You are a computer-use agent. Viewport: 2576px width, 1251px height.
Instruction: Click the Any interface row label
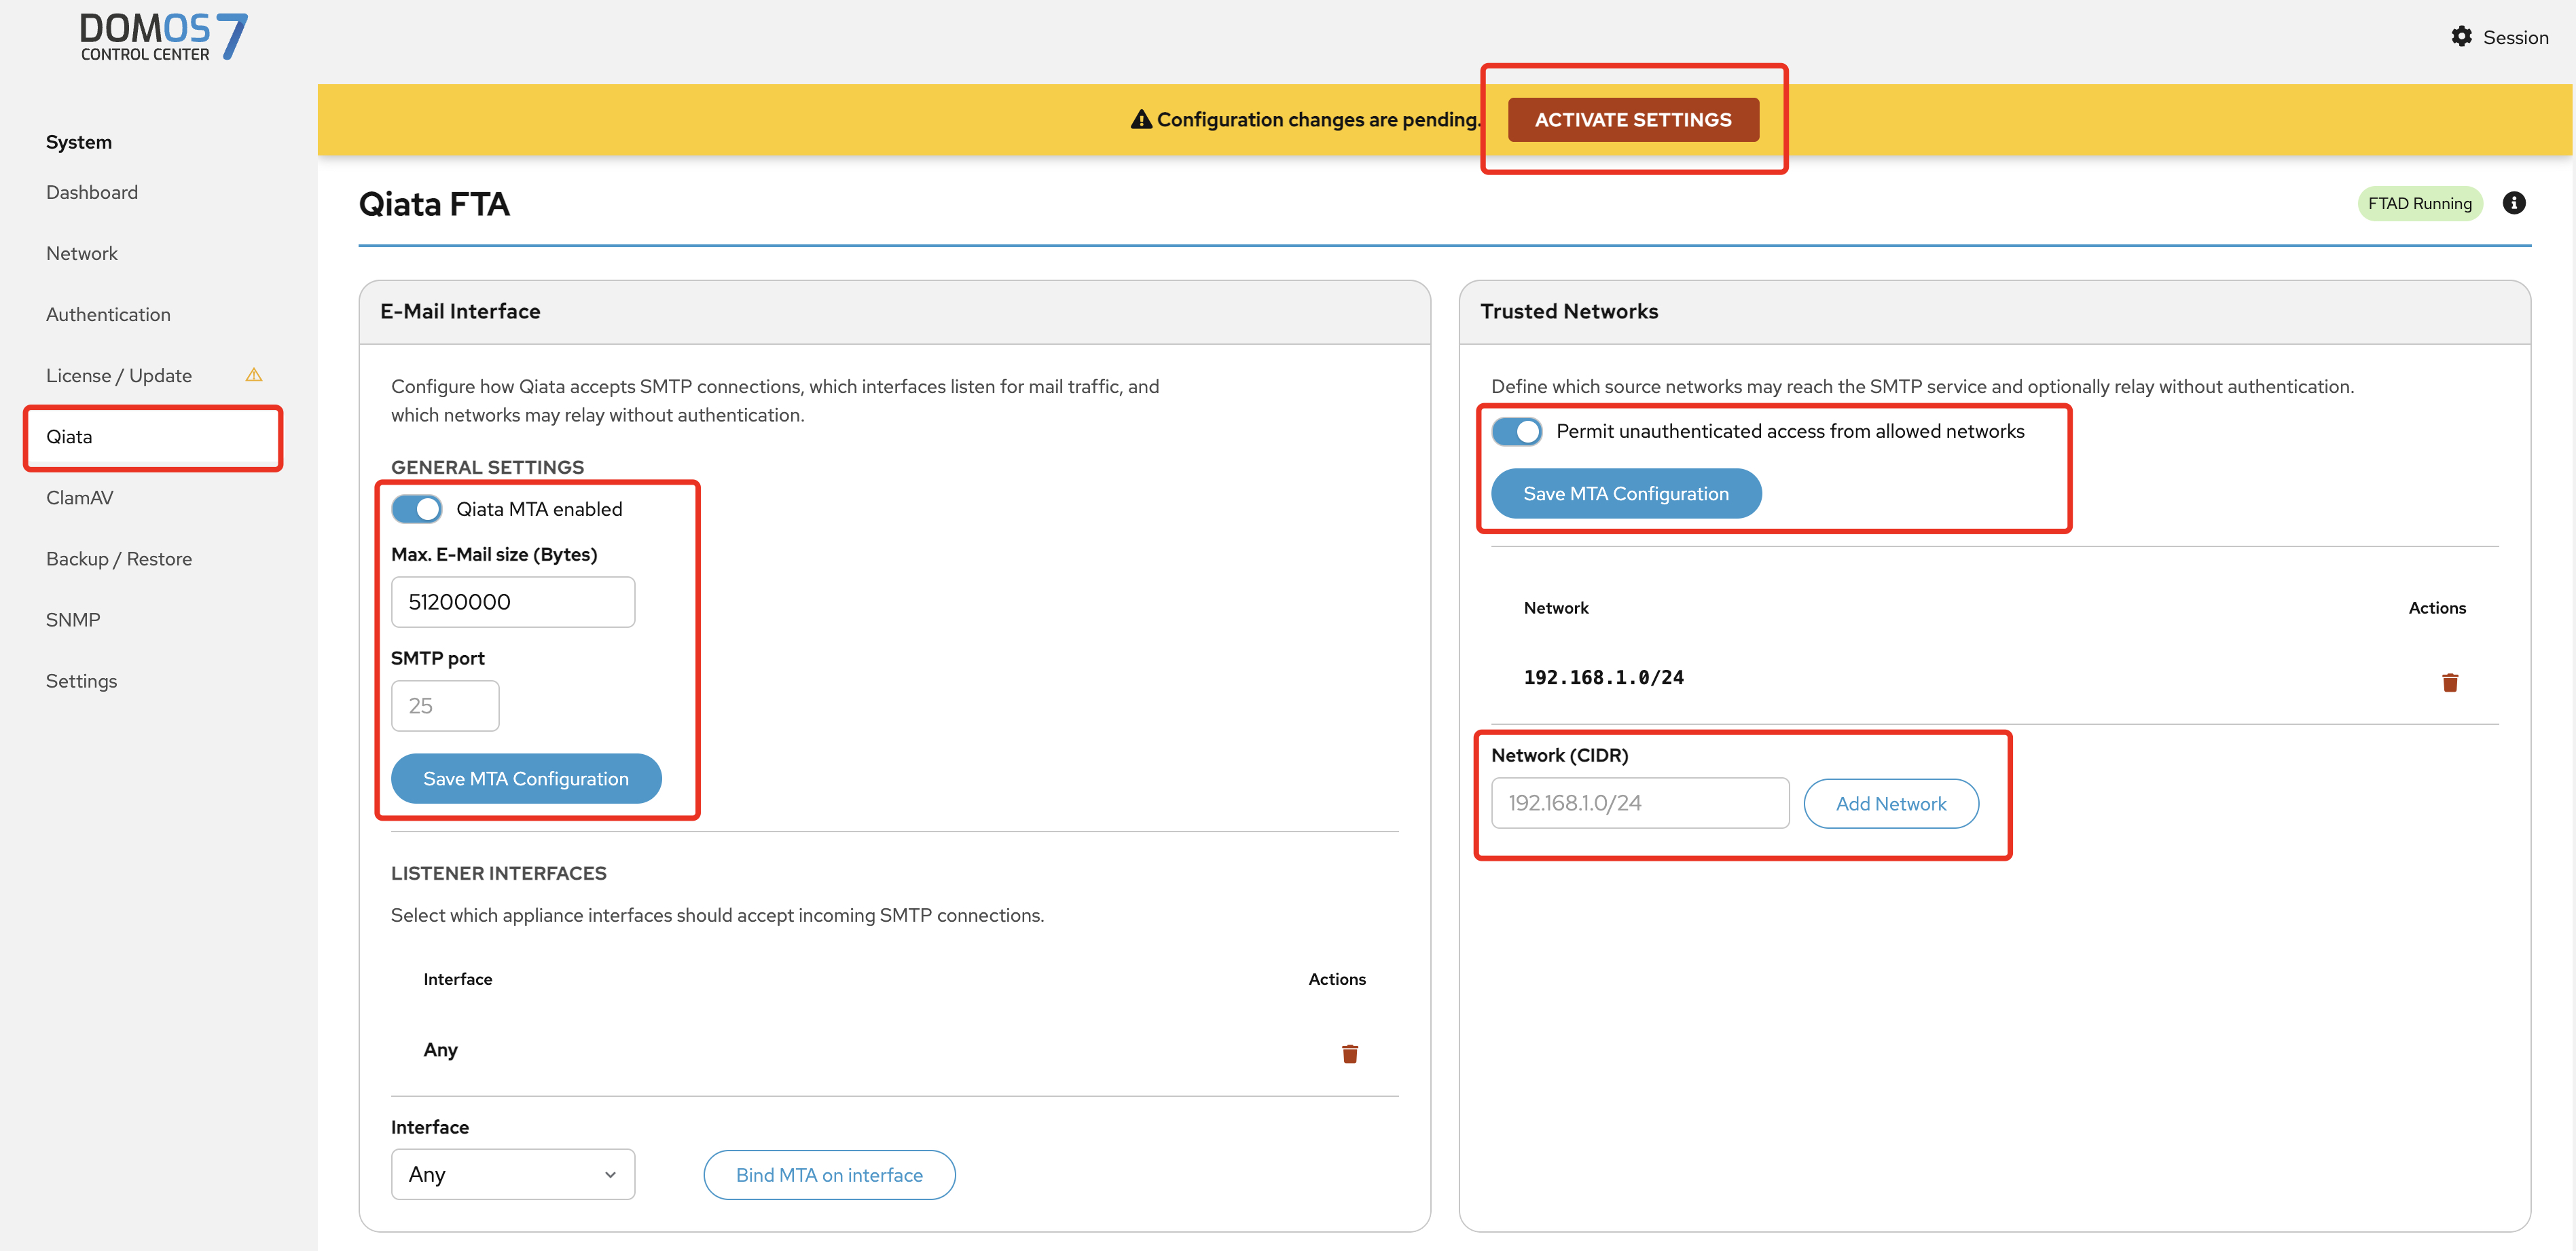coord(441,1049)
